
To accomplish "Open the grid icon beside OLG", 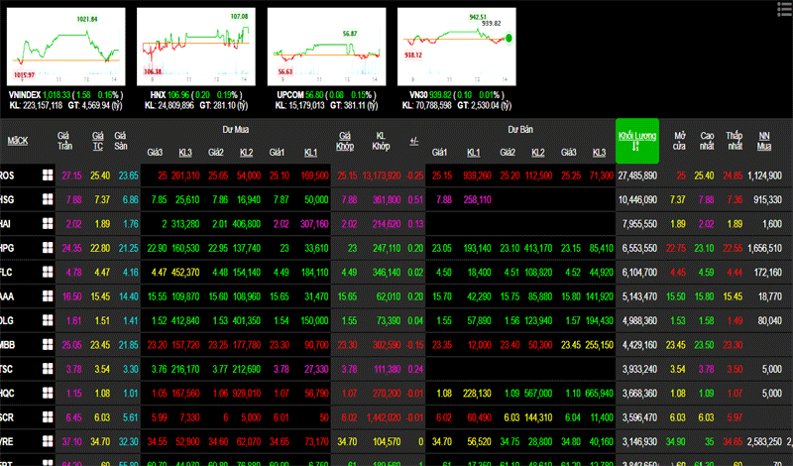I will point(48,320).
